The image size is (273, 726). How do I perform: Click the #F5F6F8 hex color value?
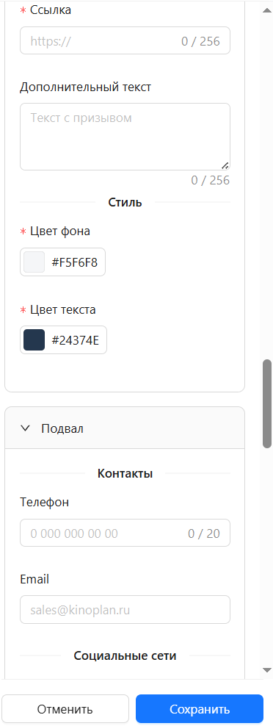[75, 262]
